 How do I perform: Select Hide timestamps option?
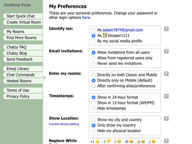click(x=94, y=108)
